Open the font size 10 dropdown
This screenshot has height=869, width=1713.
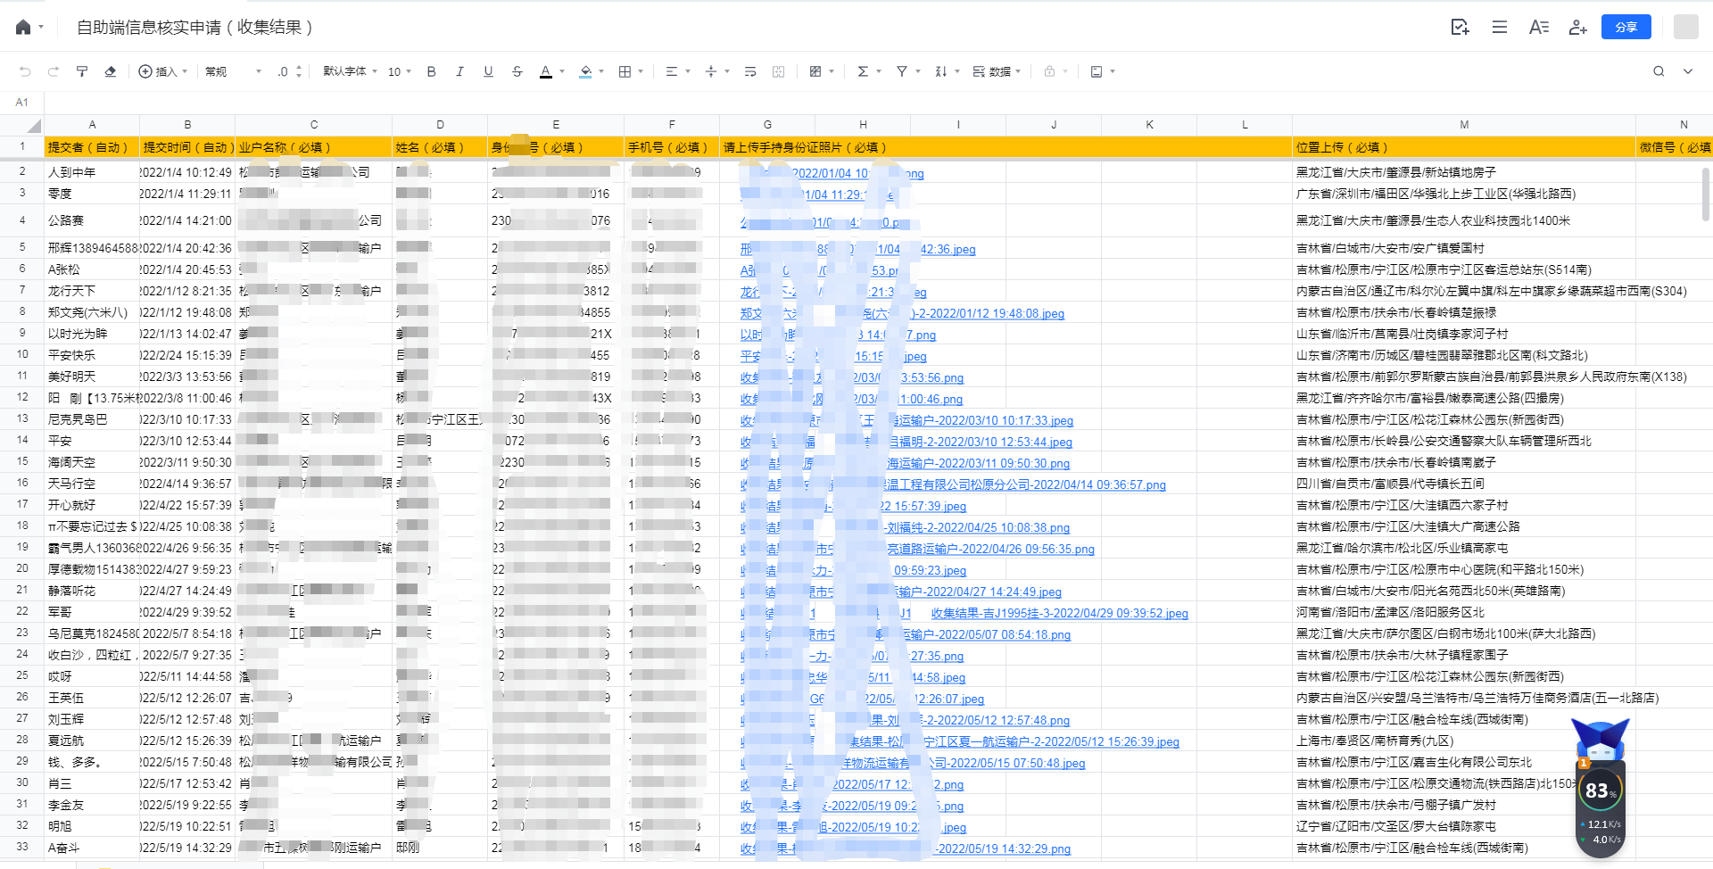(x=399, y=71)
